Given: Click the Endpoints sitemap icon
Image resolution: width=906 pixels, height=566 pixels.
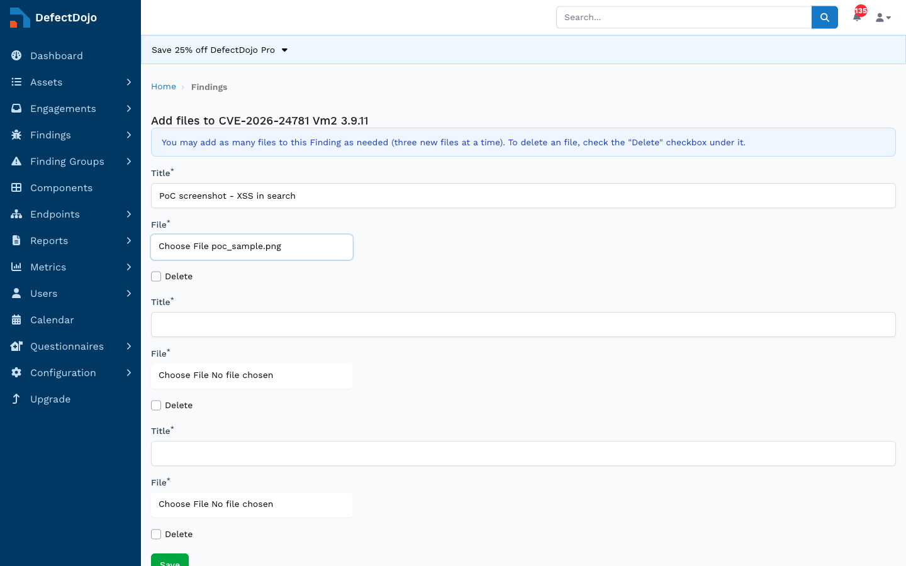Looking at the screenshot, I should (x=16, y=214).
